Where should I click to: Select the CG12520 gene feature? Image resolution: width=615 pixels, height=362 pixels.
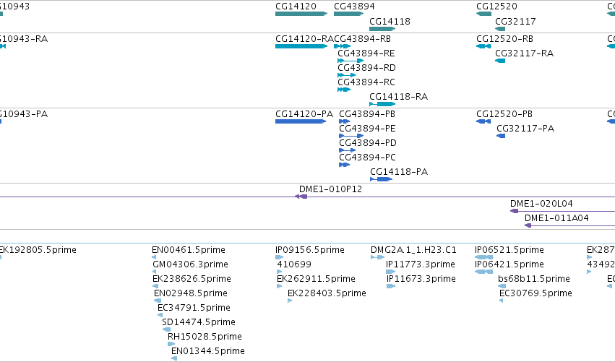(x=483, y=14)
